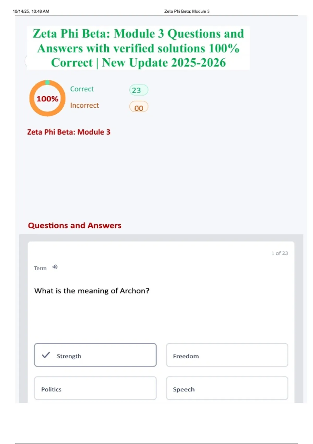Select the Strength answer option

click(95, 355)
